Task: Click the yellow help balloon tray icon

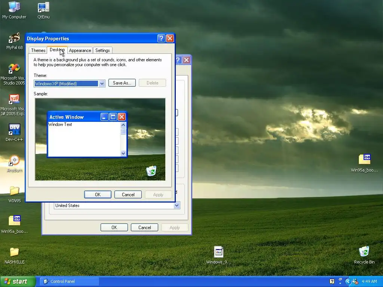Action: pos(332,281)
